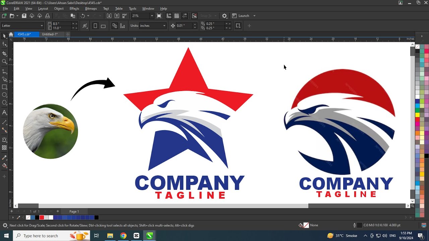
Task: Select the Pick tool in the toolbox
Action: point(4,36)
